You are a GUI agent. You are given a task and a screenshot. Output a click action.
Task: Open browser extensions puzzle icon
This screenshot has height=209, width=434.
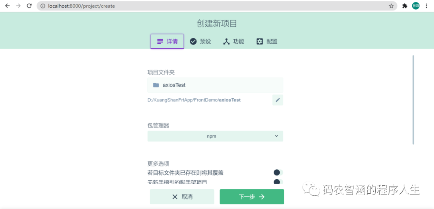tap(405, 6)
